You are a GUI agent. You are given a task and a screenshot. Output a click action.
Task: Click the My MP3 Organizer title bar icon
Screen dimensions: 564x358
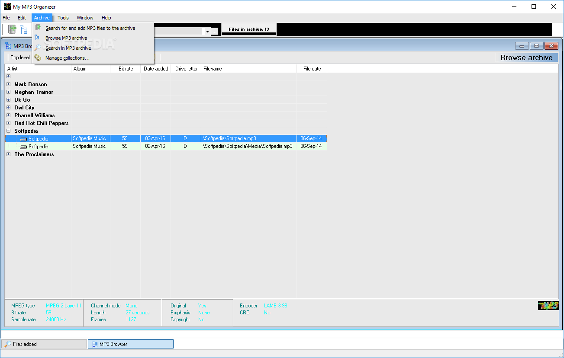pos(7,6)
